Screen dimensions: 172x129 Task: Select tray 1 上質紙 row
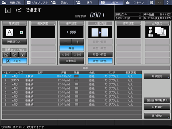(72, 76)
